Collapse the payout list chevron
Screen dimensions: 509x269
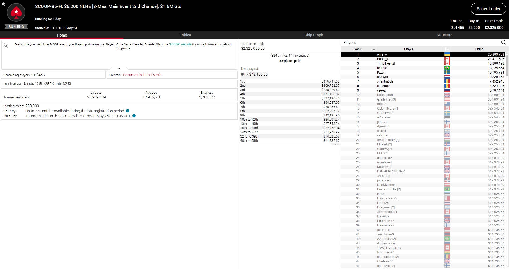[x=336, y=144]
